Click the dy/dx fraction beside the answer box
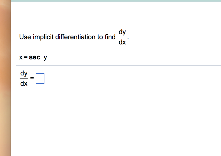 tap(23, 78)
